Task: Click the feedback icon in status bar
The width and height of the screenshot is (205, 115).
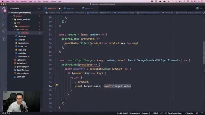Action: coord(197,113)
